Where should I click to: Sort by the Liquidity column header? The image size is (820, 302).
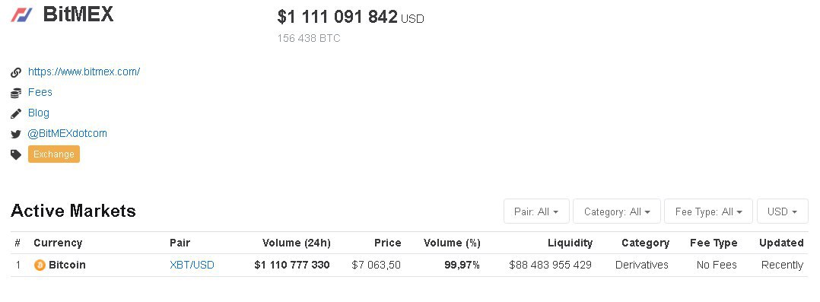tap(570, 243)
